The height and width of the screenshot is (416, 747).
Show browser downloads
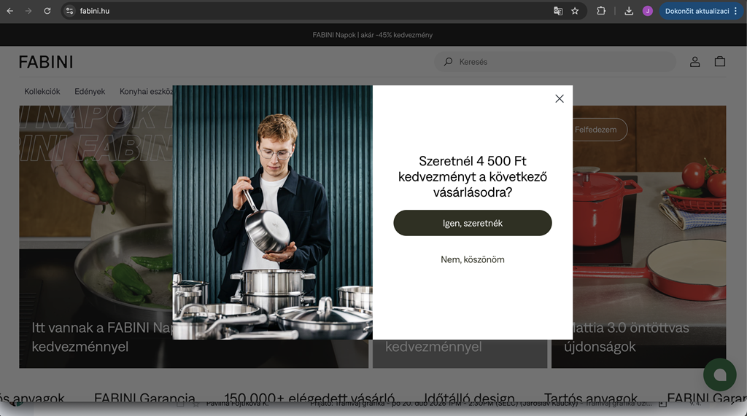pos(628,11)
